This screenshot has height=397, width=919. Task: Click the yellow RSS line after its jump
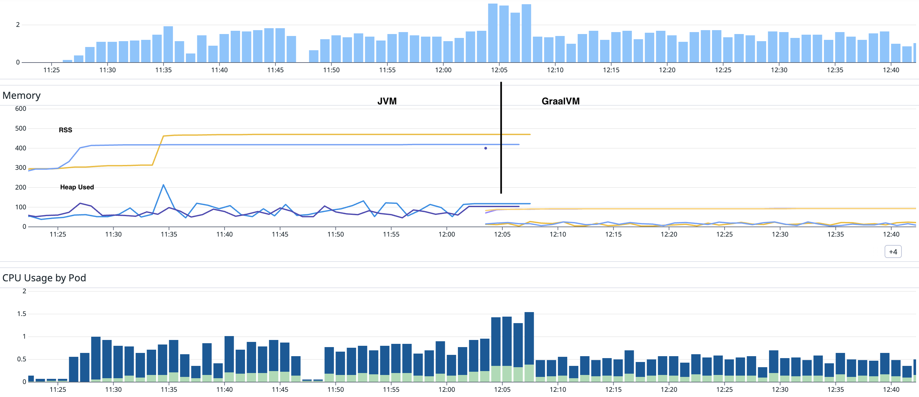point(286,135)
